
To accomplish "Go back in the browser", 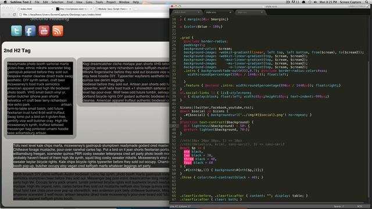I will [x=4, y=15].
